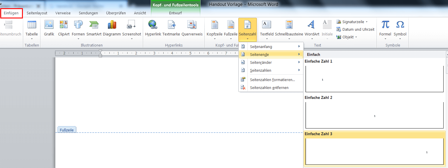Open the Formen shapes dropdown
The image size is (448, 168).
click(78, 39)
